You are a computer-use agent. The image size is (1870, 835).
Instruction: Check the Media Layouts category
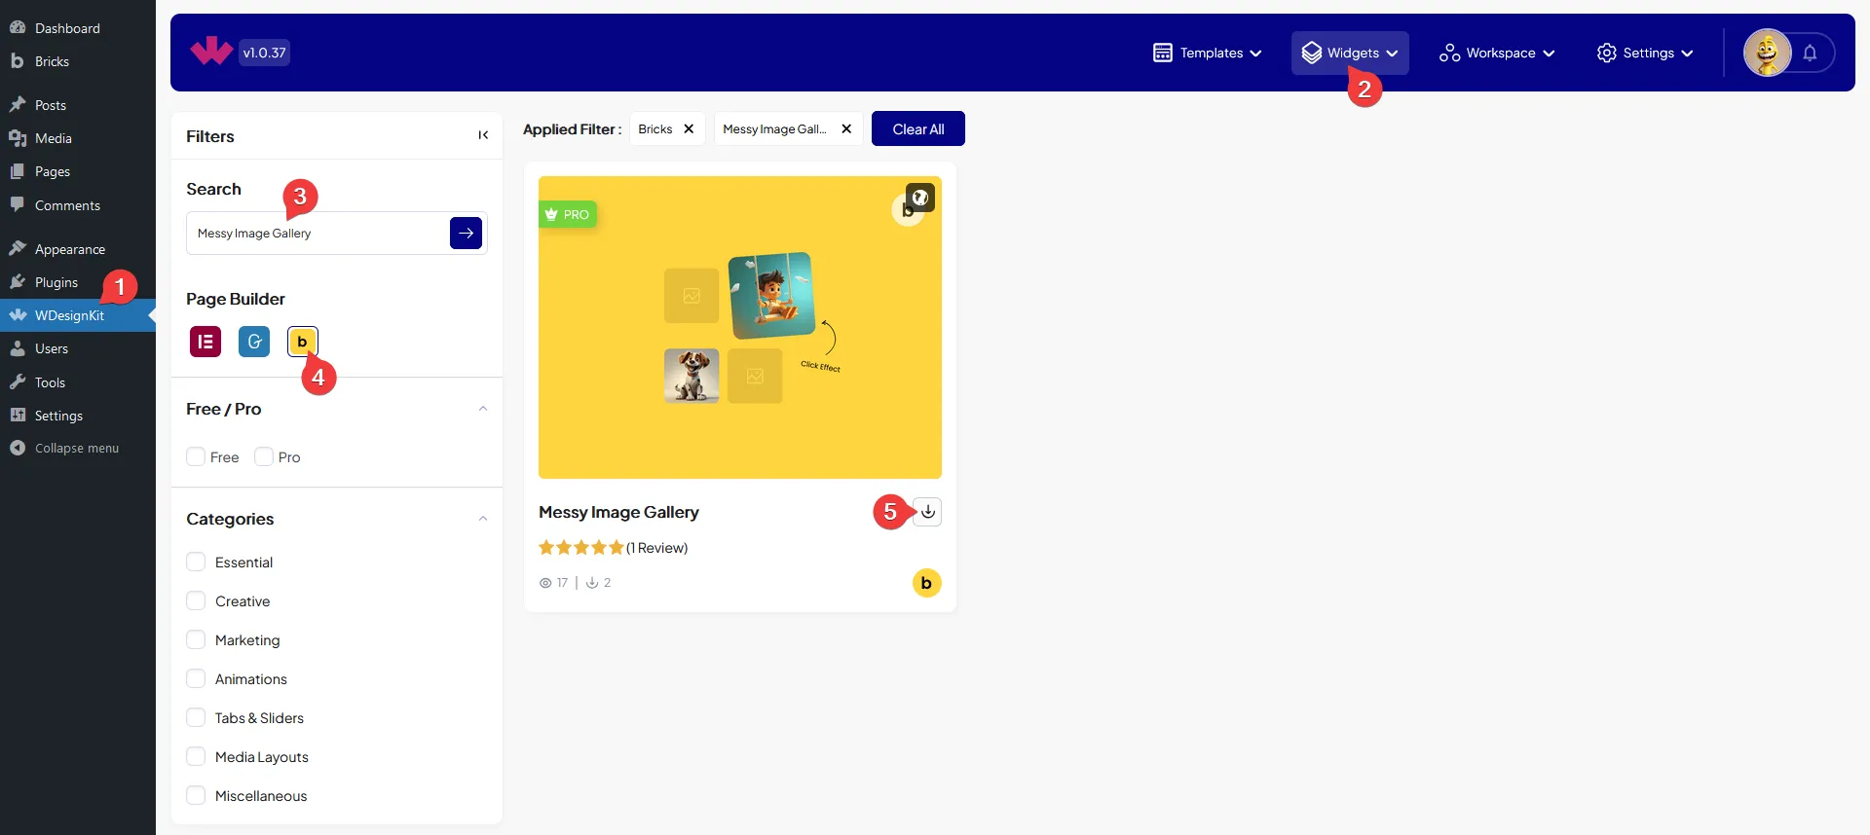coord(196,757)
